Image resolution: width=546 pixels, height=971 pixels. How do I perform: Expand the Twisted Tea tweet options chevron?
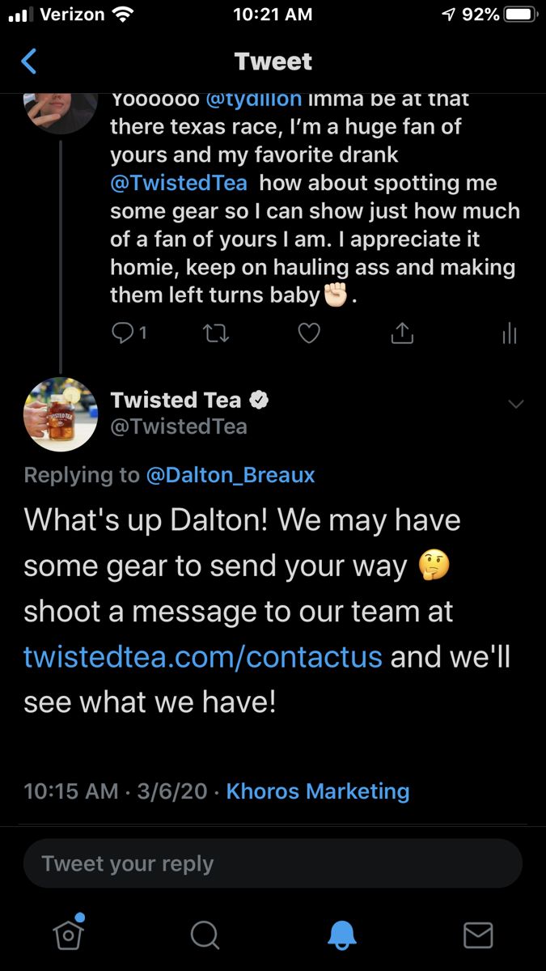(x=515, y=404)
